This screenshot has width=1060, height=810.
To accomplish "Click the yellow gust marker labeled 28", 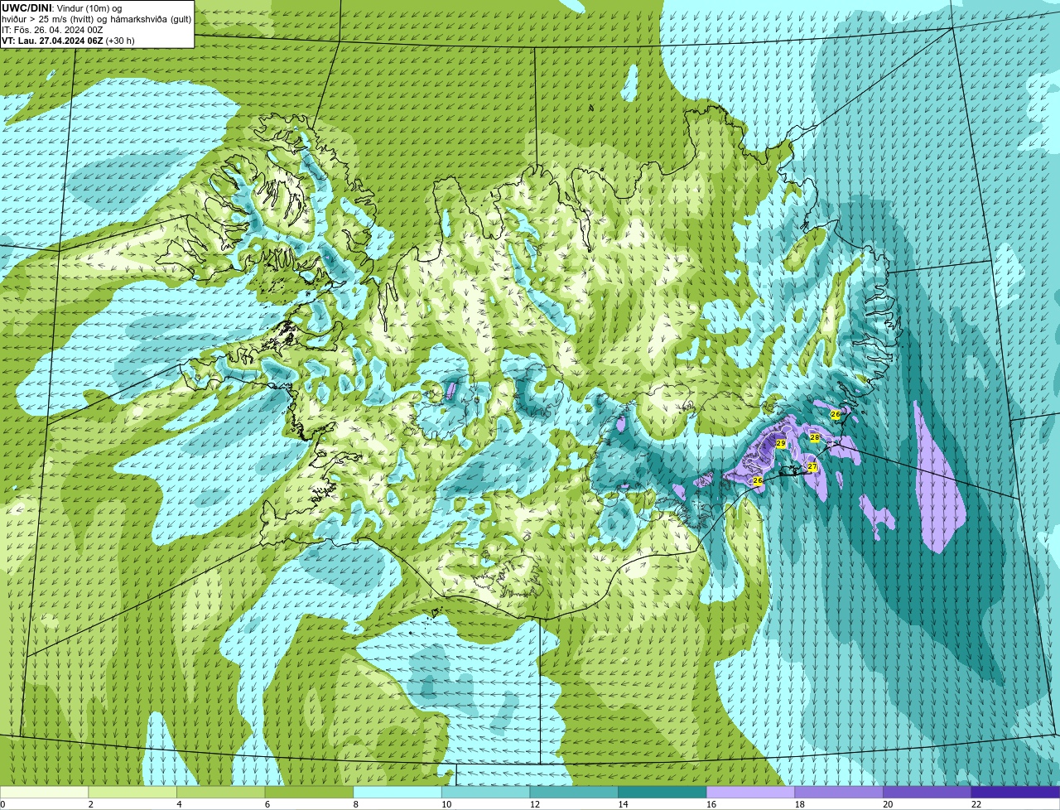I will [x=815, y=437].
